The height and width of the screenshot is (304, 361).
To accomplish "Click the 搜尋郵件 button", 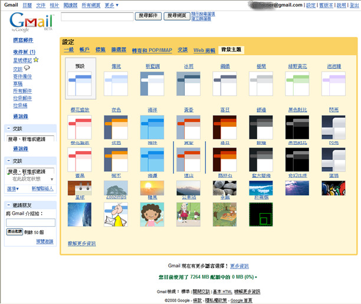I will point(148,16).
